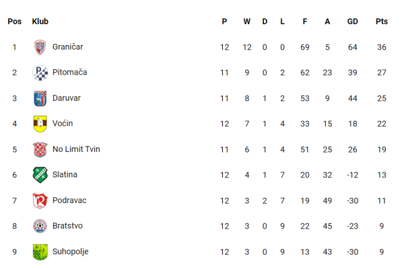The width and height of the screenshot is (404, 269).
Task: Click the No Limit Tvin crest
Action: coord(40,149)
